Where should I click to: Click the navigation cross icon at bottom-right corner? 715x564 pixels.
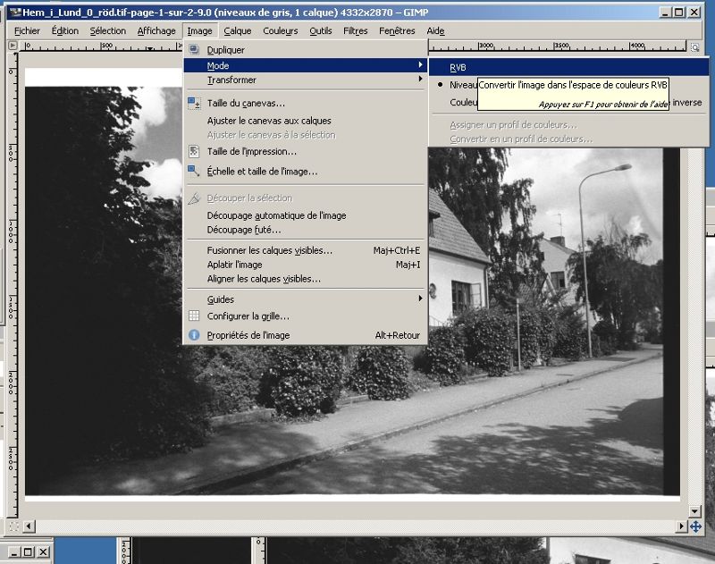click(695, 526)
